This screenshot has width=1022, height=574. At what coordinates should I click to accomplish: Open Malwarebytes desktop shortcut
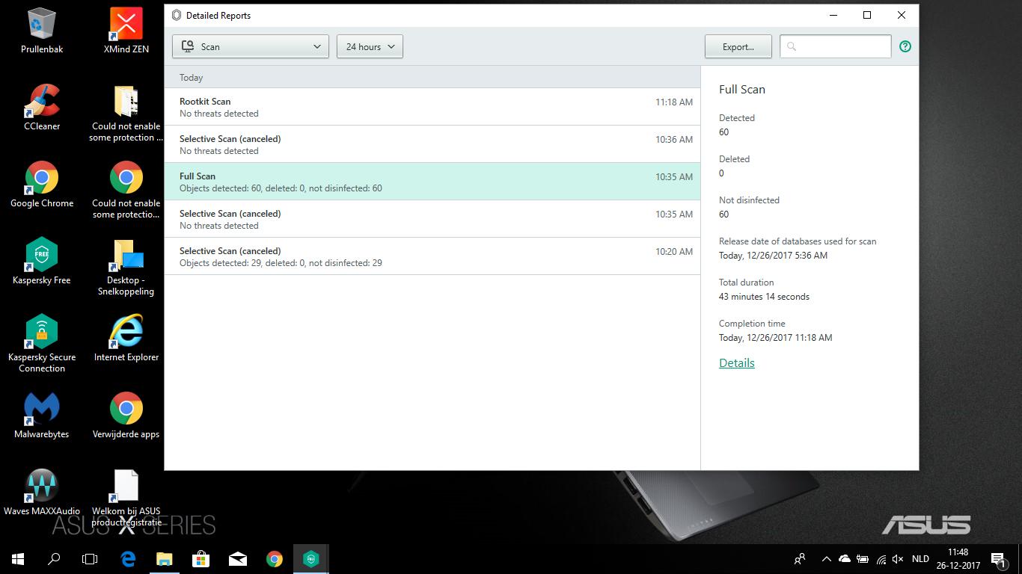[x=42, y=416]
